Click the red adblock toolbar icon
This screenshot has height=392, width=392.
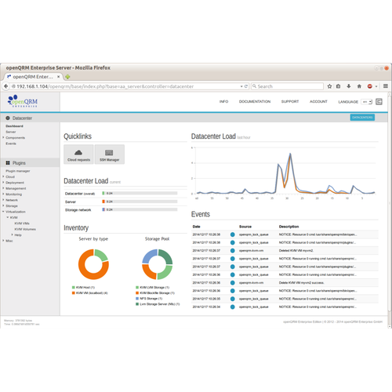click(x=370, y=86)
